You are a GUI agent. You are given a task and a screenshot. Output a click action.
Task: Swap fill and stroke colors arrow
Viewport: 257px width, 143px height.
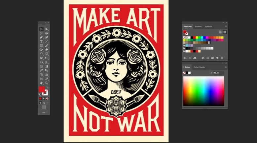(x=47, y=87)
